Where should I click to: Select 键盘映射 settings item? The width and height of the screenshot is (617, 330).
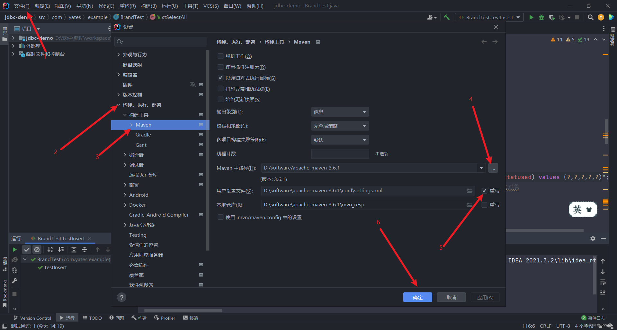coord(132,65)
